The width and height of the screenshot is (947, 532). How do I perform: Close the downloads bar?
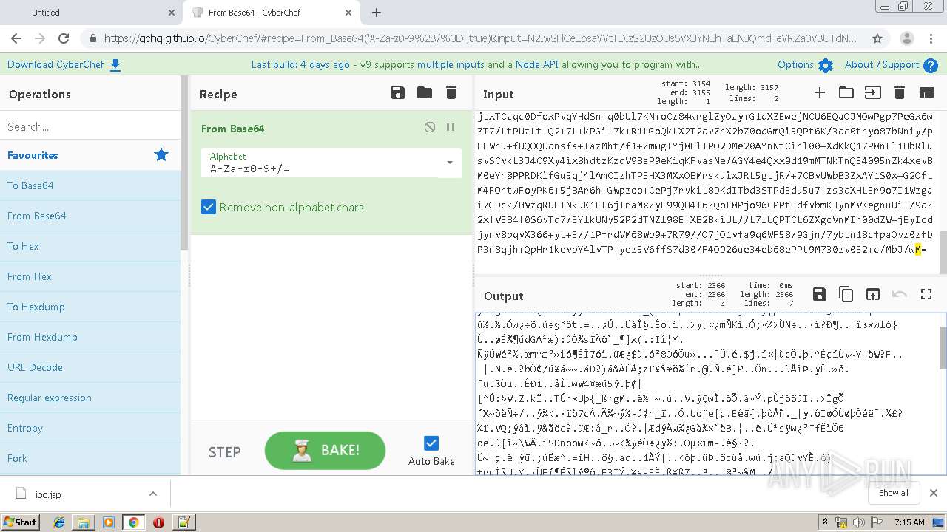933,493
